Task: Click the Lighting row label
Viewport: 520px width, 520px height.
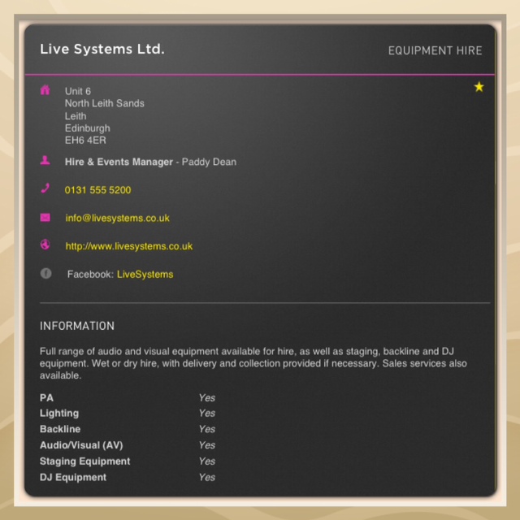Action: coord(59,414)
